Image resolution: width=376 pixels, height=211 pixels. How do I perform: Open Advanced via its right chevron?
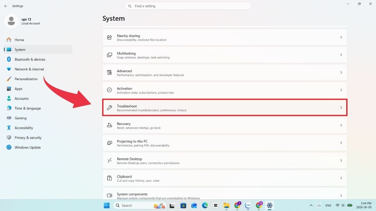(x=341, y=73)
